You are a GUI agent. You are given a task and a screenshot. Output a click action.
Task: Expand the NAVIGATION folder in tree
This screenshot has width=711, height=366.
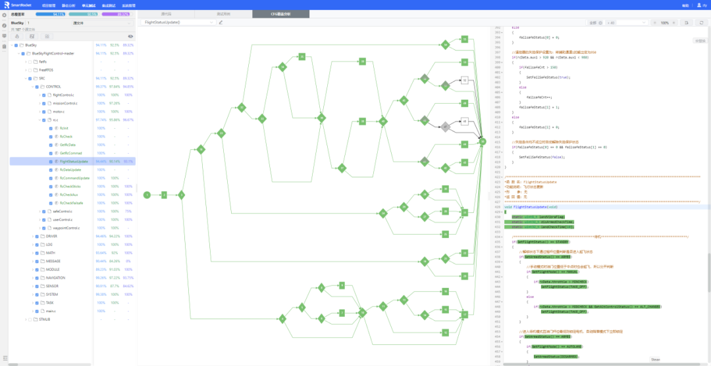(34, 277)
